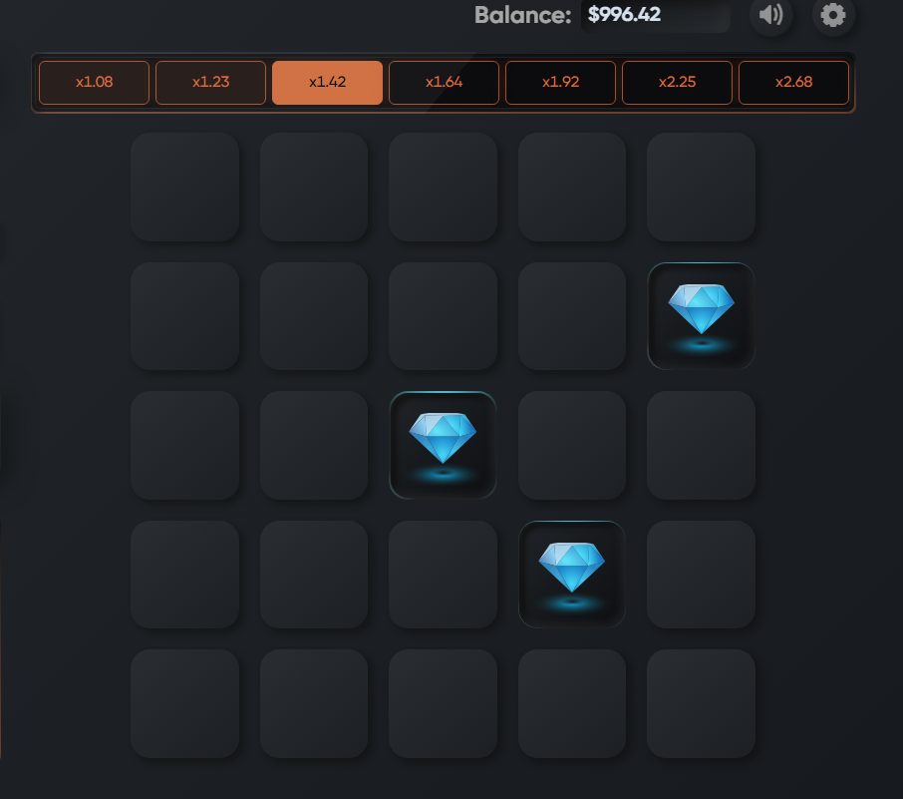Select the x1.92 multiplier step
The width and height of the screenshot is (903, 799).
tap(560, 83)
